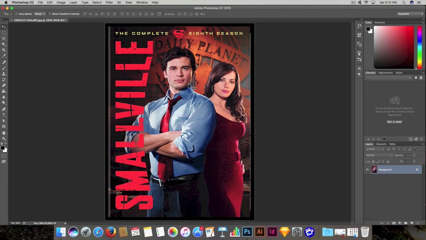Open the Character panel icon

click(x=359, y=69)
